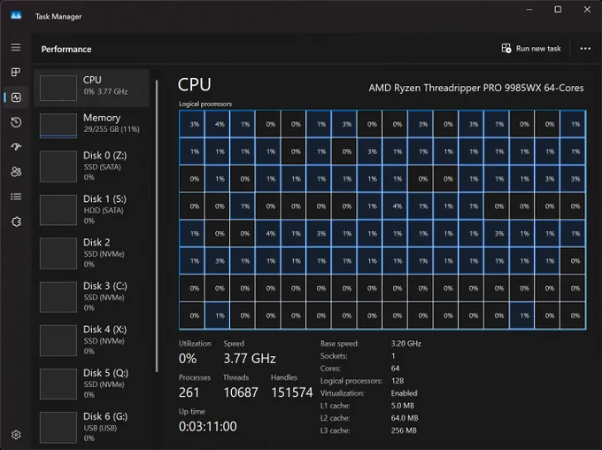The image size is (602, 450).
Task: Select the CPU performance item
Action: [x=93, y=86]
